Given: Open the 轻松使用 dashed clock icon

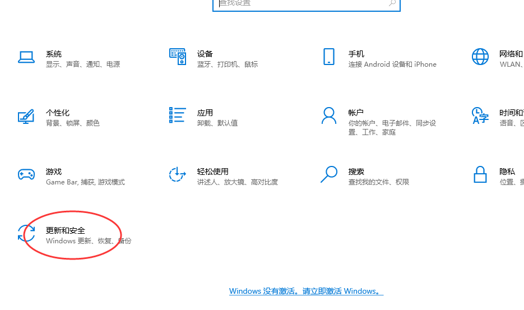Looking at the screenshot, I should [x=178, y=174].
